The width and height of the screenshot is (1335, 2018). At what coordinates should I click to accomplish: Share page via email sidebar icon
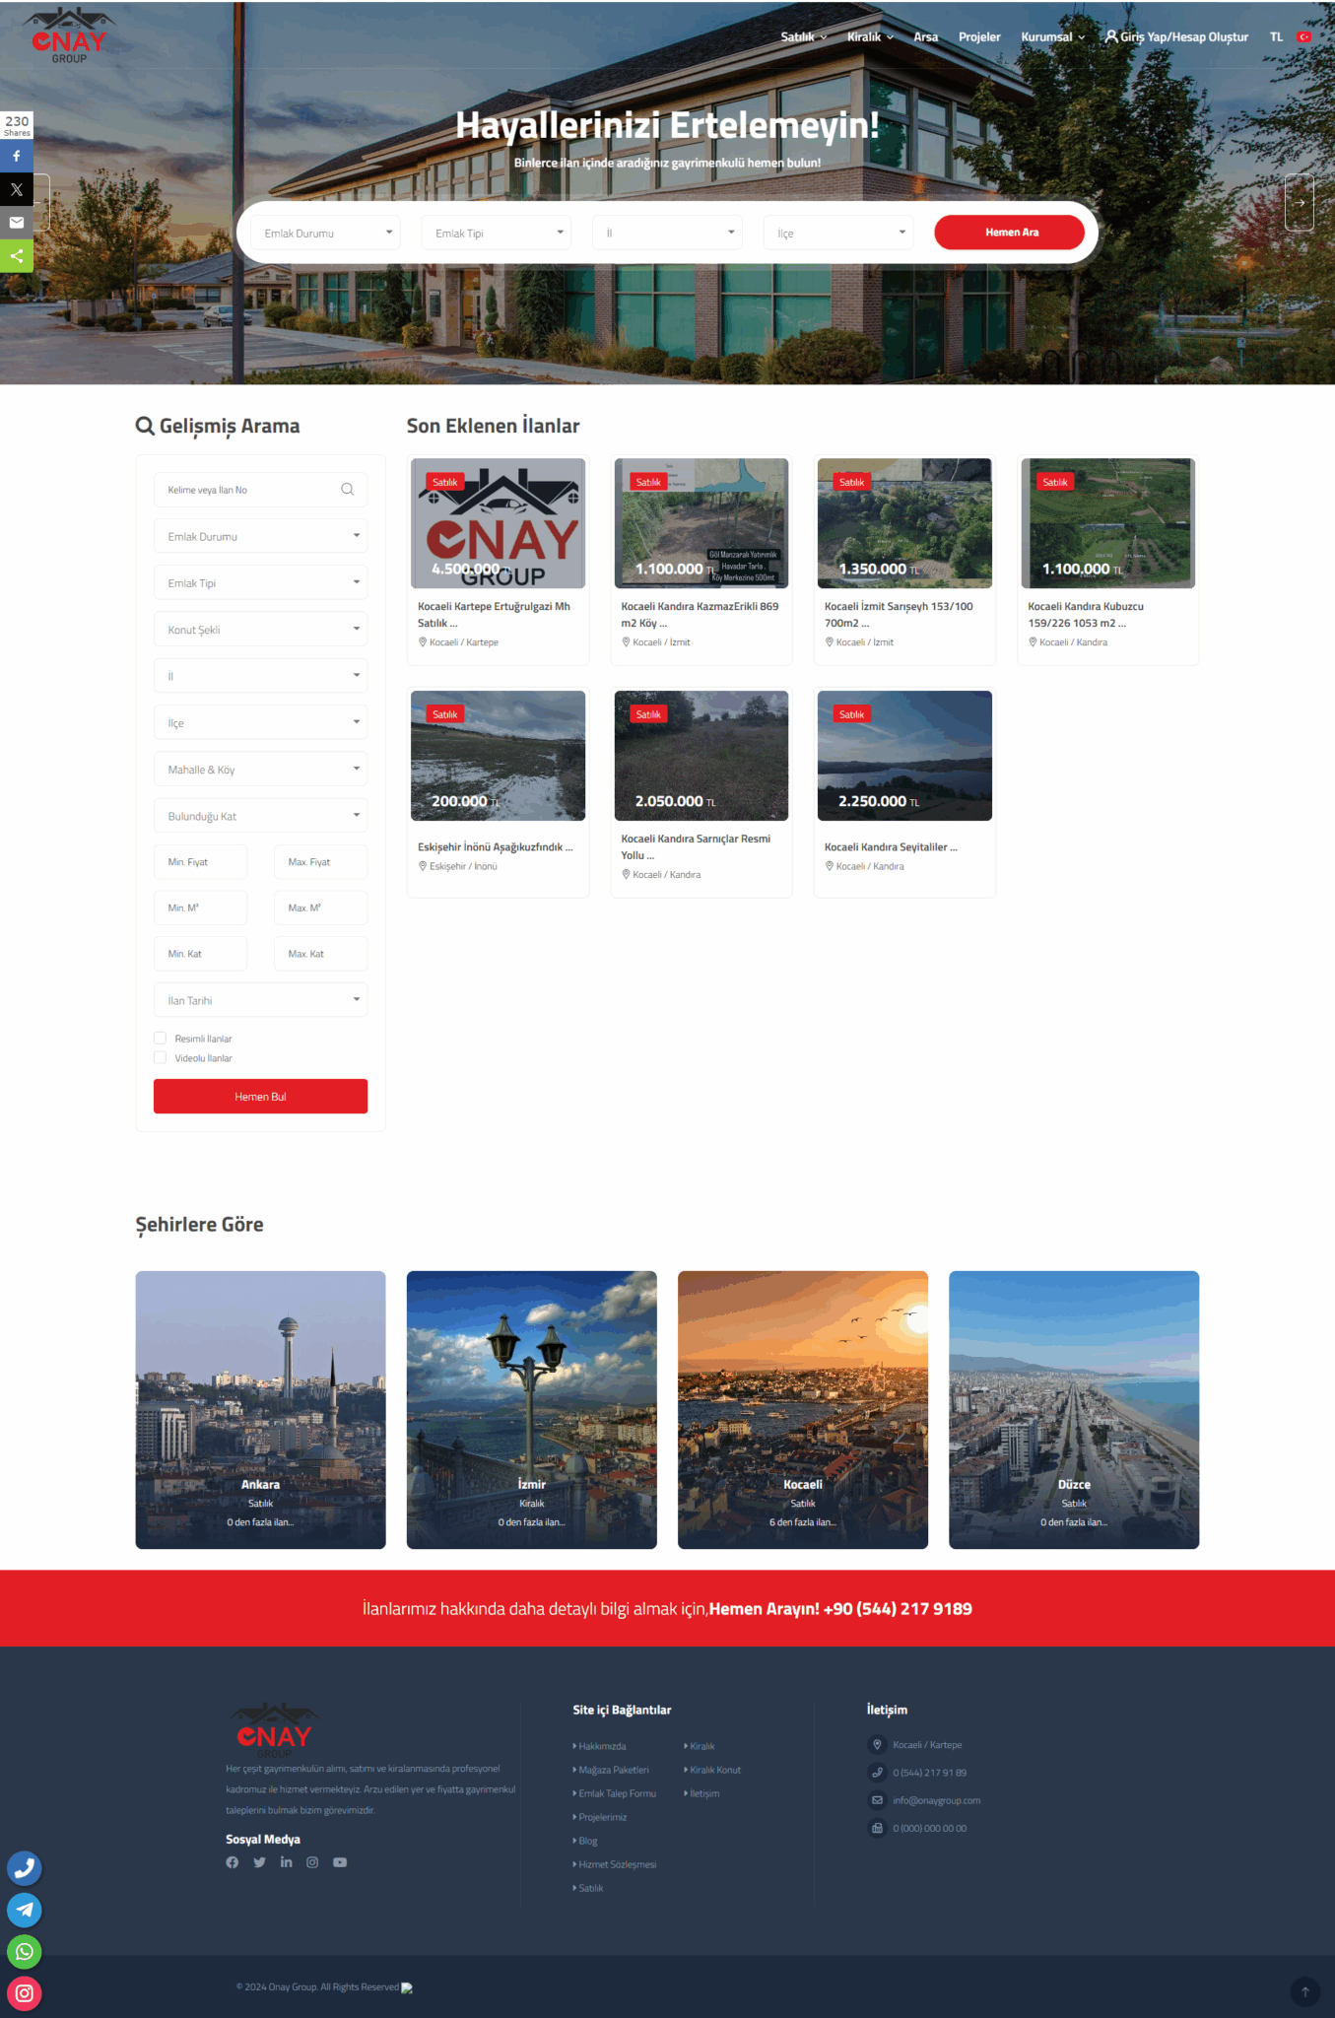[17, 223]
